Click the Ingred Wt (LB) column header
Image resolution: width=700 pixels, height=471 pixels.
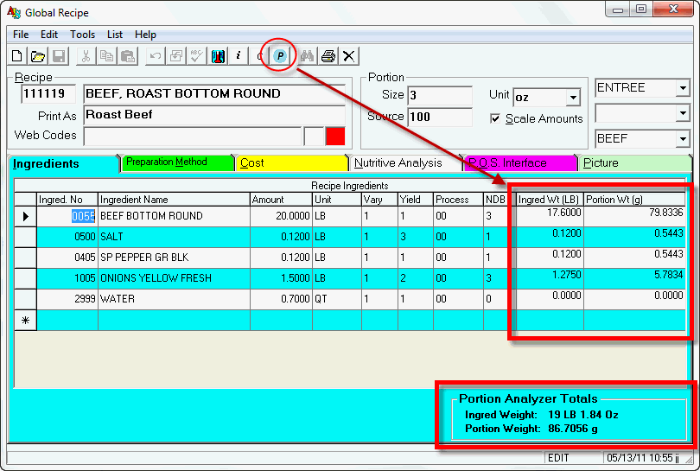pos(550,200)
